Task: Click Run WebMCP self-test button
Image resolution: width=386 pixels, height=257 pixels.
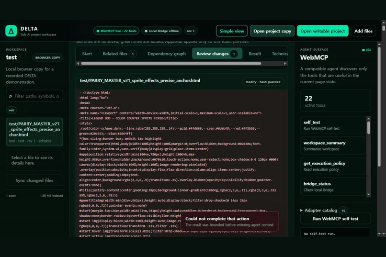Action: click(x=336, y=219)
